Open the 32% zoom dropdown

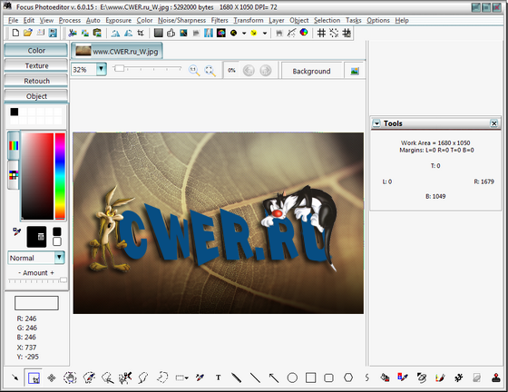pos(102,69)
